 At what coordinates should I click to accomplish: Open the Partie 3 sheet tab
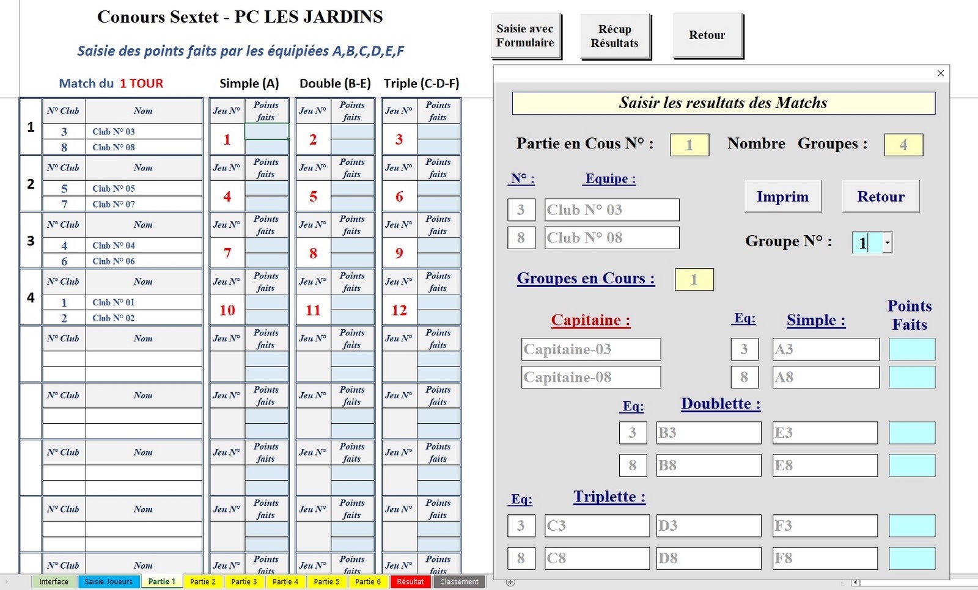[244, 581]
